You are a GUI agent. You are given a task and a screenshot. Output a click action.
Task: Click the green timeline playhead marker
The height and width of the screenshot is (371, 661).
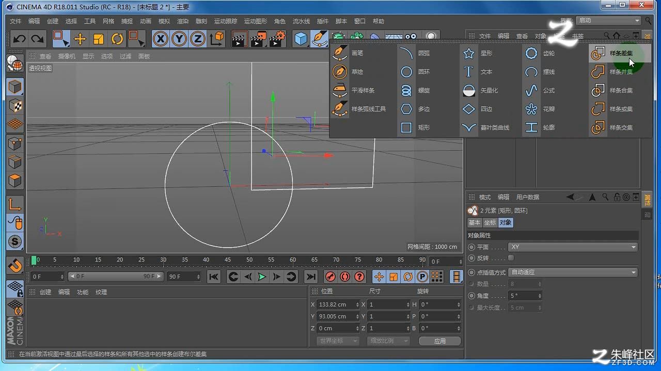click(x=34, y=260)
